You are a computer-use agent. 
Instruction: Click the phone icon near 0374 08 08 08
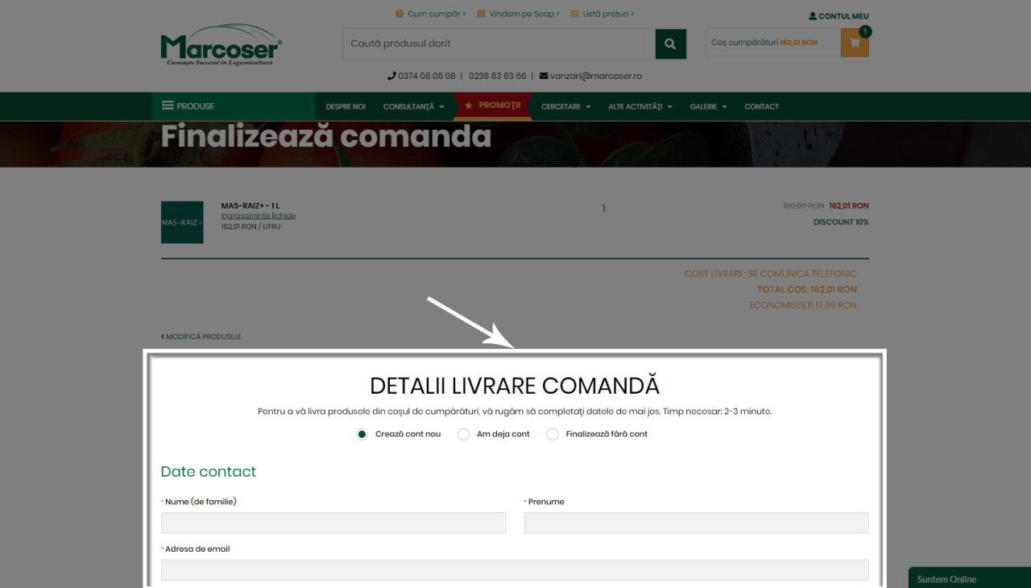point(391,76)
